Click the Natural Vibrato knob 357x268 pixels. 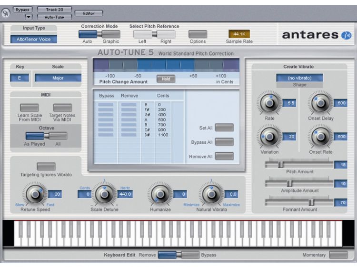click(211, 194)
